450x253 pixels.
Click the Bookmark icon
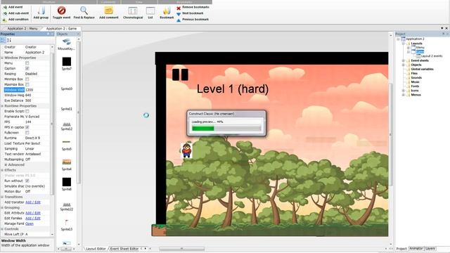(x=167, y=11)
